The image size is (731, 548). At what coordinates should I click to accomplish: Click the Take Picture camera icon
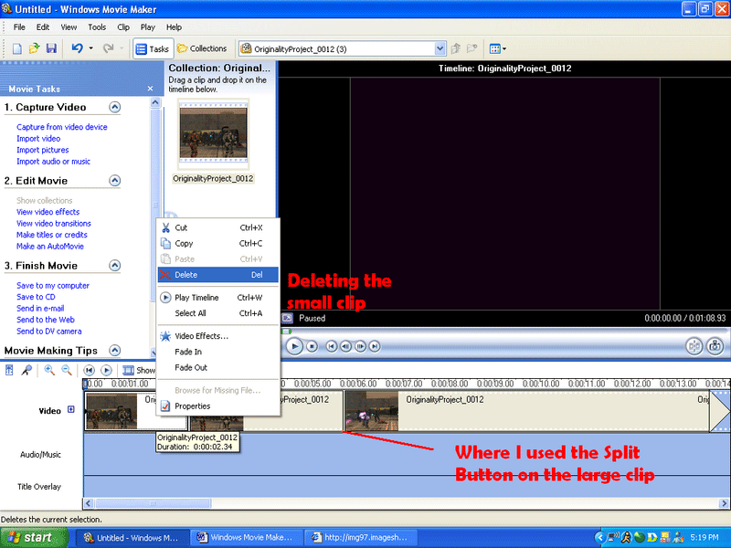tap(715, 346)
